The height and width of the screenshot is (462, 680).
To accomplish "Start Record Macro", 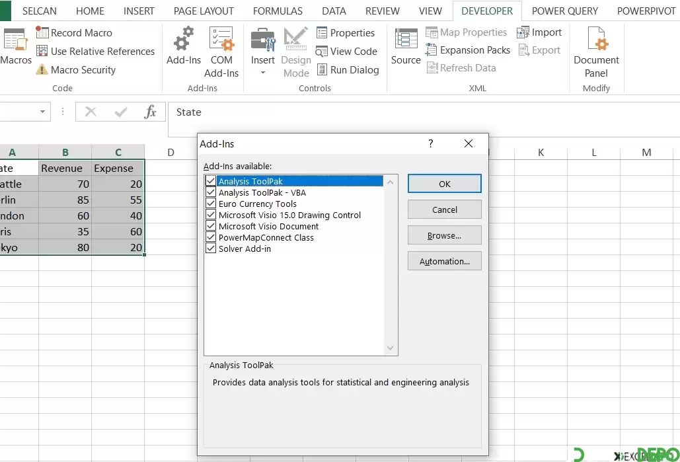I will (x=74, y=33).
